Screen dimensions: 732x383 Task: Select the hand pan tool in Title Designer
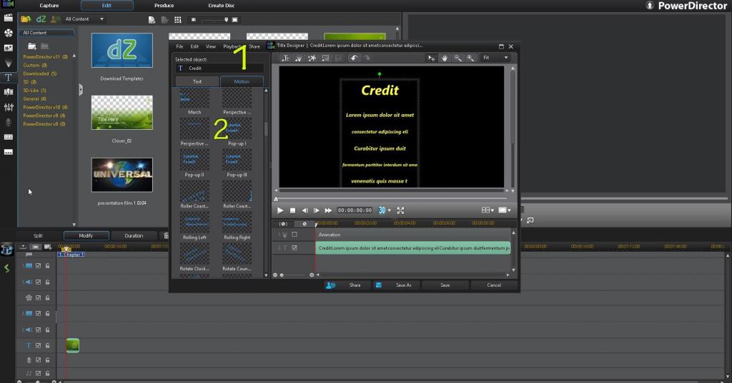(445, 58)
